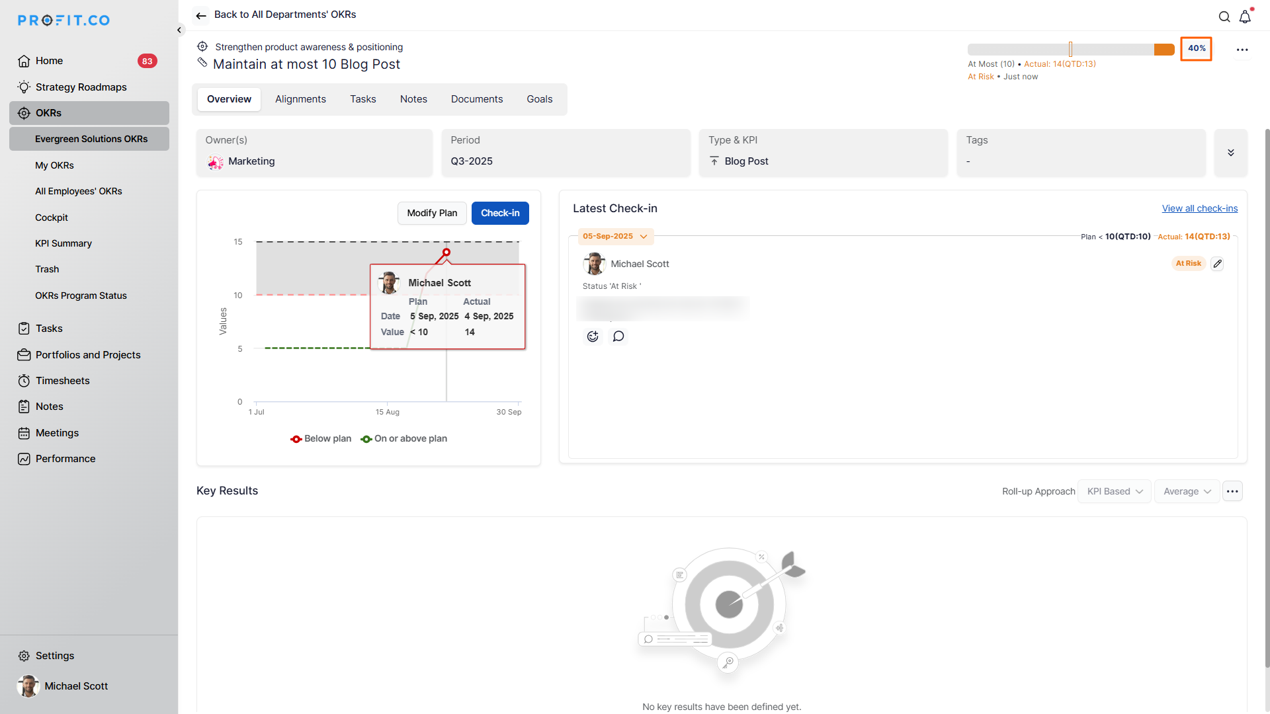This screenshot has width=1270, height=714.
Task: Open the KPI Based roll-up dropdown
Action: point(1115,491)
